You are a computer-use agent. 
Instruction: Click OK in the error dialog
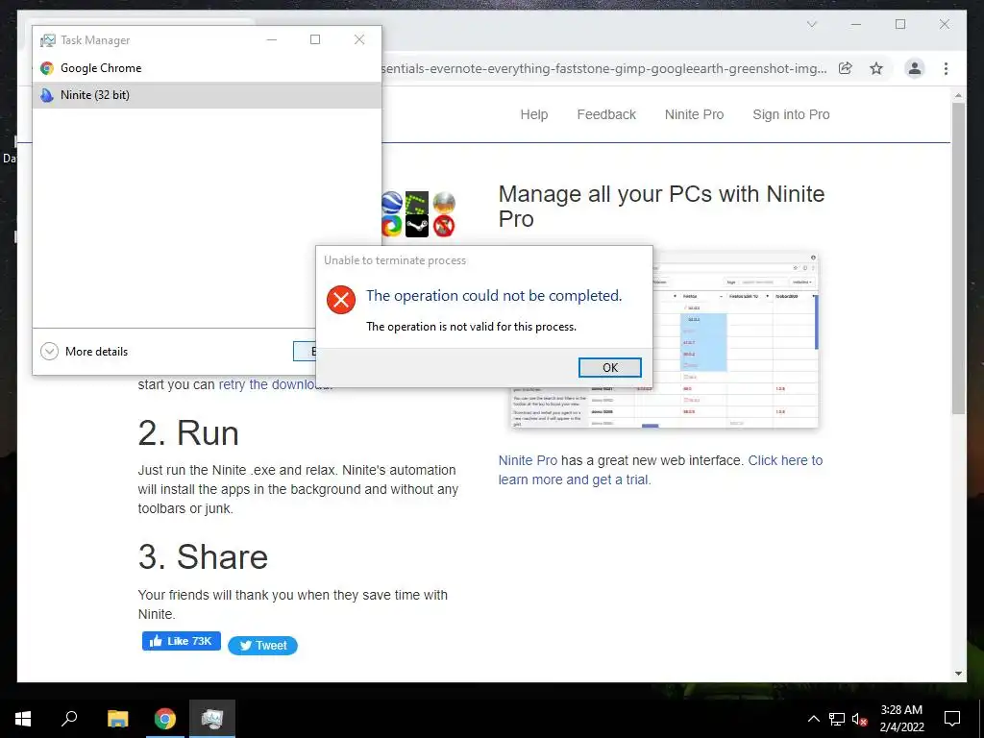click(x=609, y=368)
